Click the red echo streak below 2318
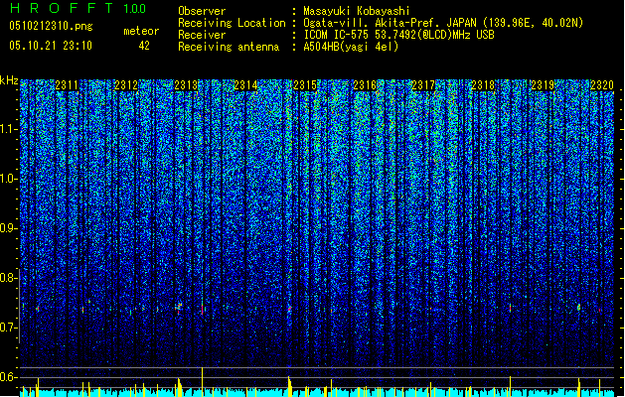Screen dimensions: 625x397 pyautogui.click(x=510, y=308)
